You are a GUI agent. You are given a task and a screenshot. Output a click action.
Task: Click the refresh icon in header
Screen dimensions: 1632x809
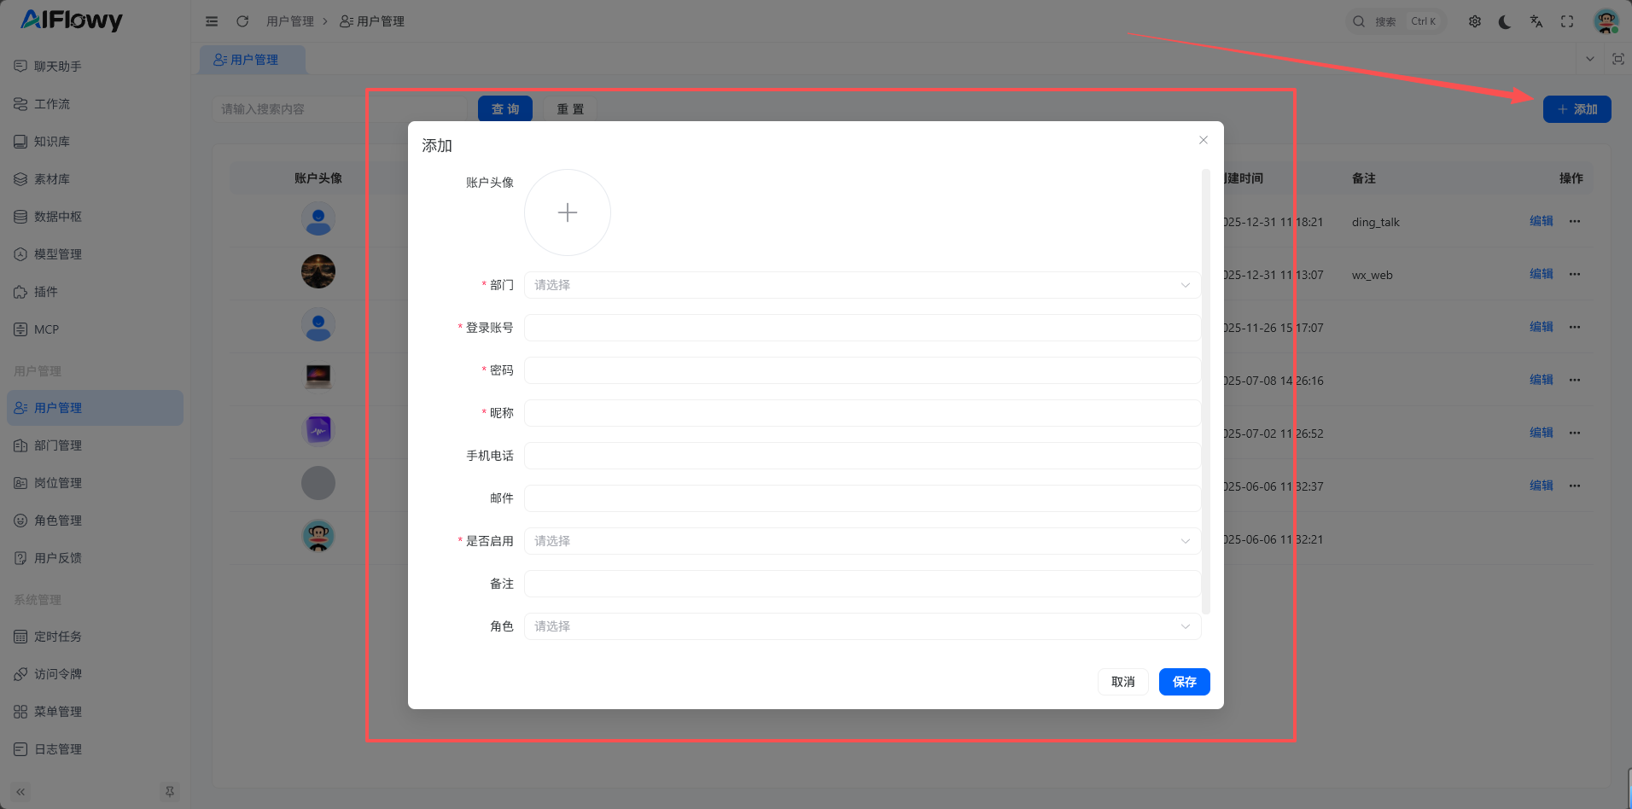(x=242, y=21)
